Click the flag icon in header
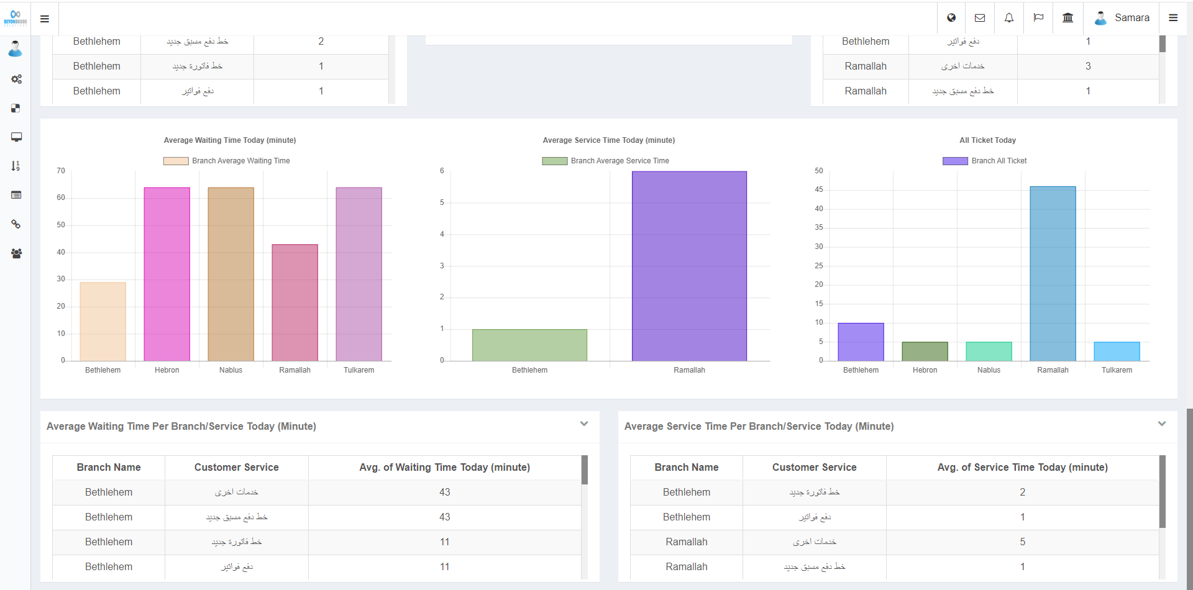1193x590 pixels. coord(1038,18)
